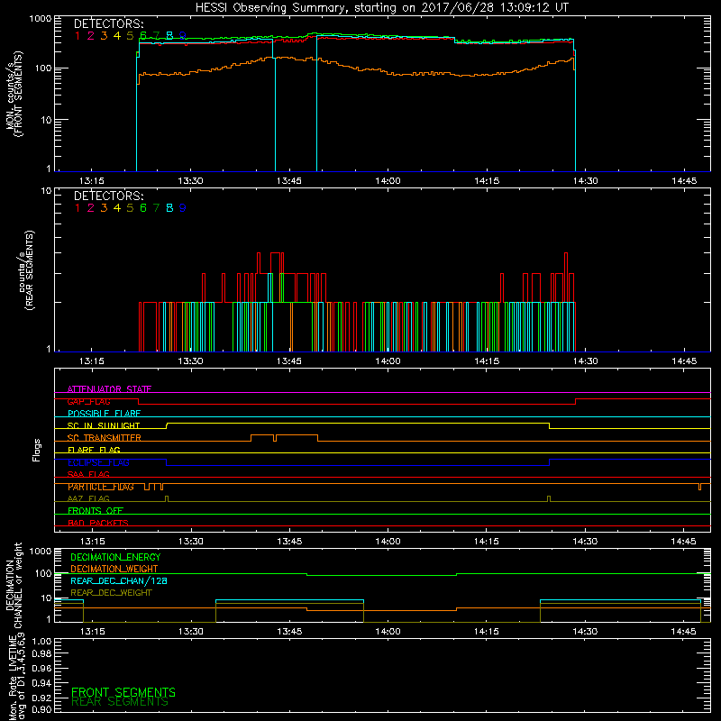
Task: Click the HESSI Observing Summary plot title
Action: click(x=381, y=8)
